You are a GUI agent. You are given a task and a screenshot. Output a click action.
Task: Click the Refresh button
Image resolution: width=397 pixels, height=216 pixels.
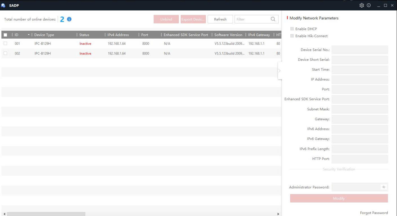tap(220, 19)
